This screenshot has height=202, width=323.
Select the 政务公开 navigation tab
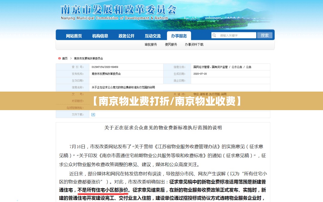pos(126,36)
